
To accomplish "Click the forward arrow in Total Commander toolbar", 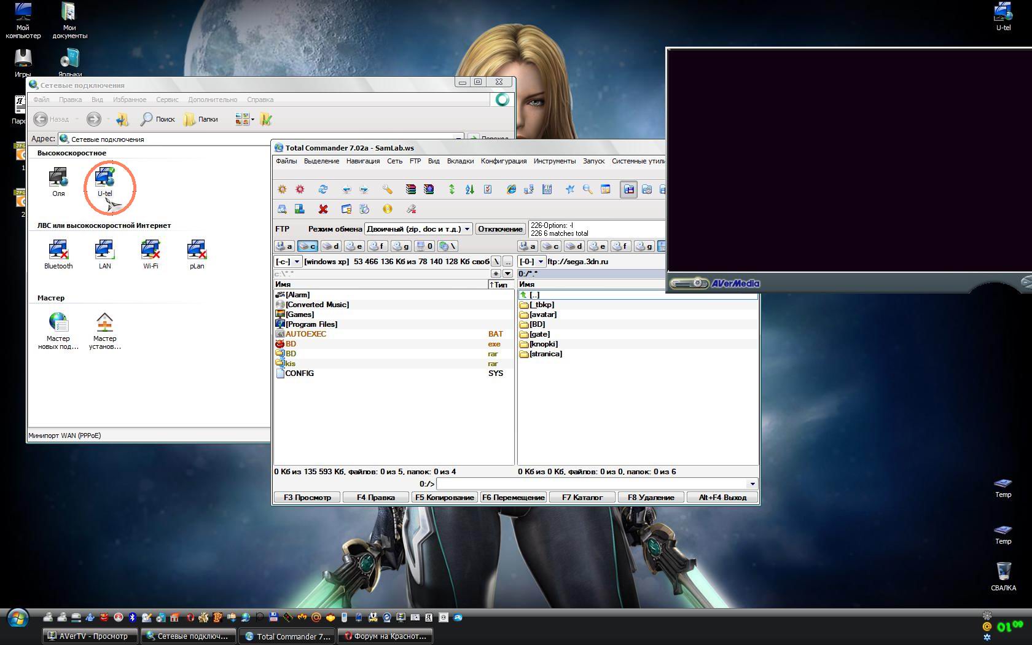I will 364,189.
